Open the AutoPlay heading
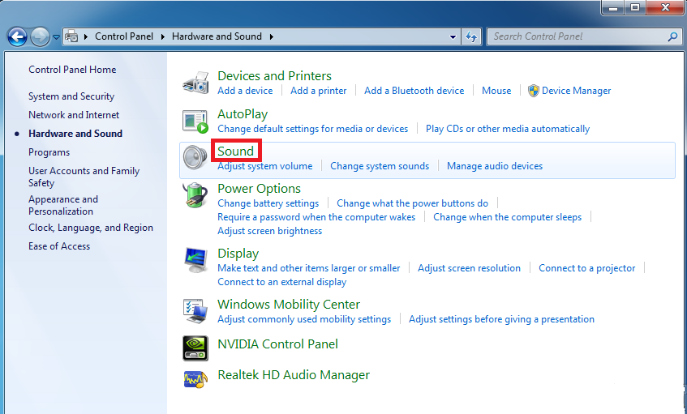Screen dimensions: 687x414 click(x=243, y=114)
